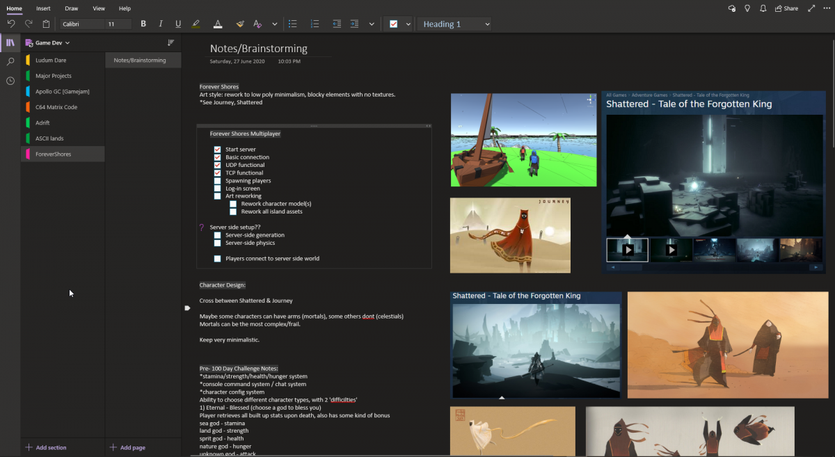Click the Add section button
The height and width of the screenshot is (457, 835).
(46, 447)
